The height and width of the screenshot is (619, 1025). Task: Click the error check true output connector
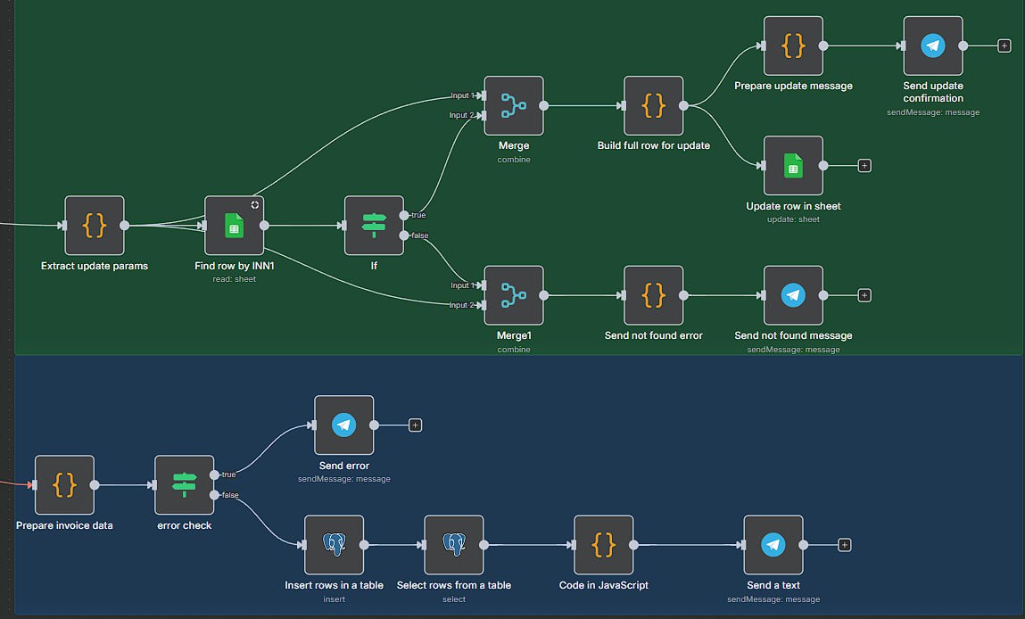214,475
